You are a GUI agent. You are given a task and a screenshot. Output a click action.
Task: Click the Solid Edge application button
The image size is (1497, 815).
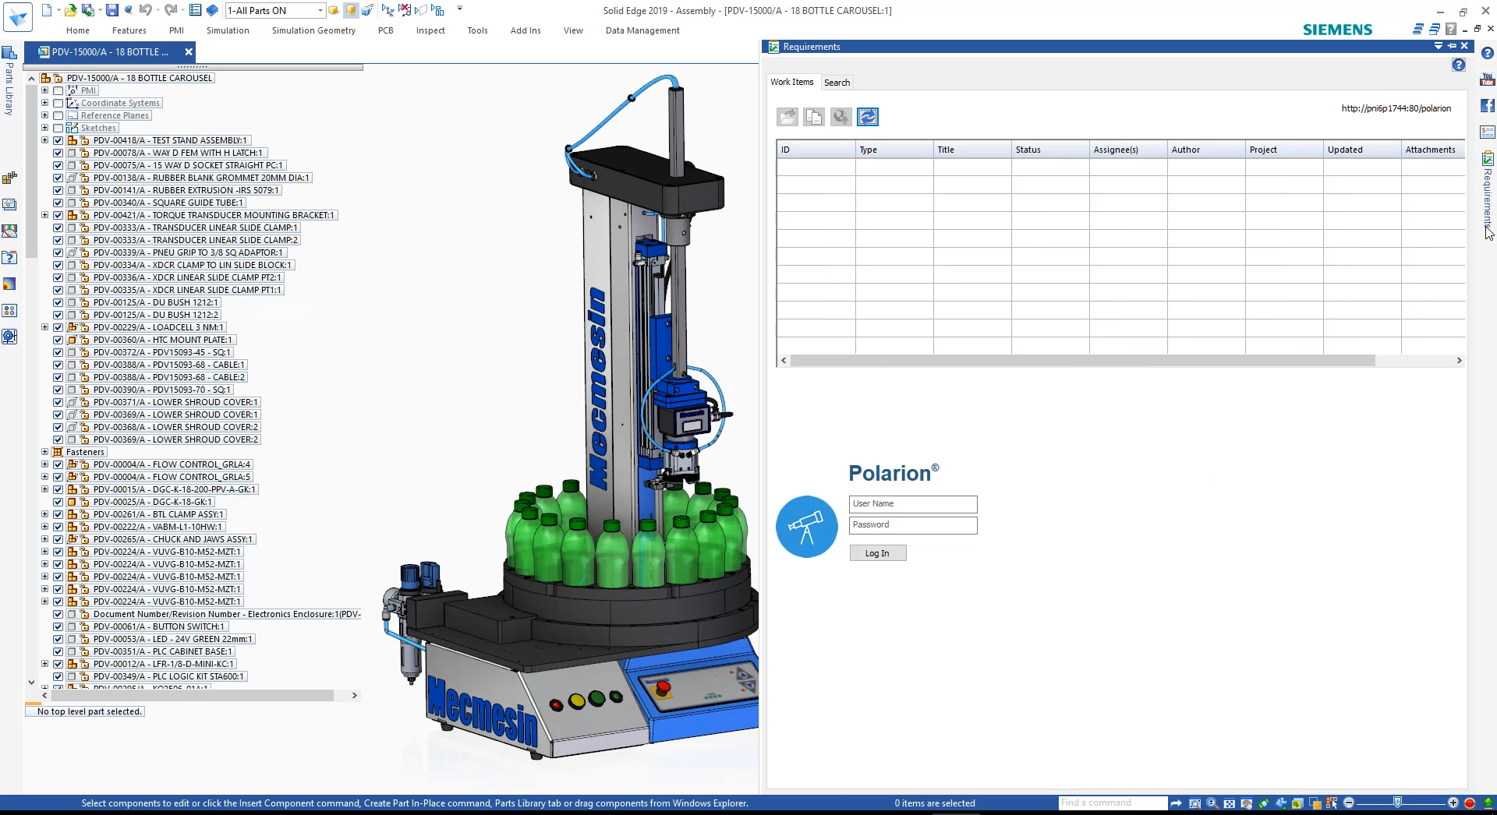17,17
